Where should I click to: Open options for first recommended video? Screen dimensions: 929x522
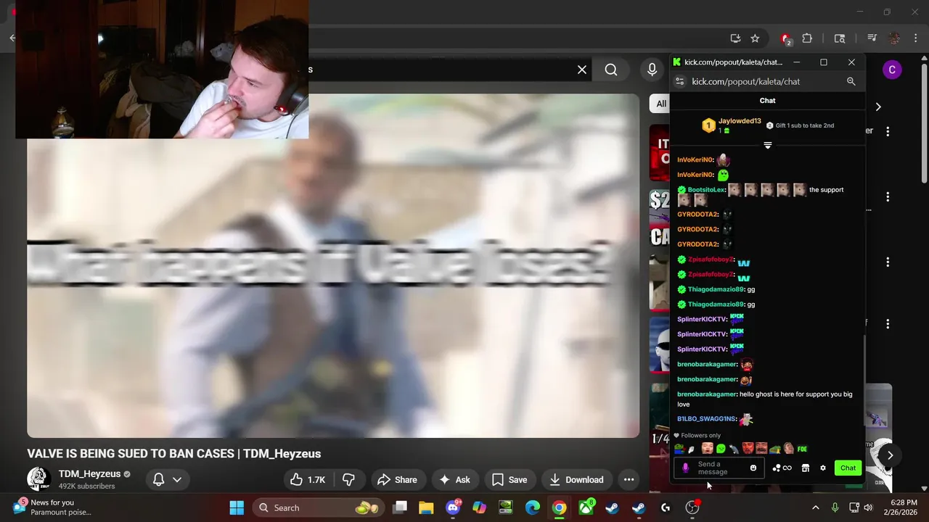click(x=888, y=131)
